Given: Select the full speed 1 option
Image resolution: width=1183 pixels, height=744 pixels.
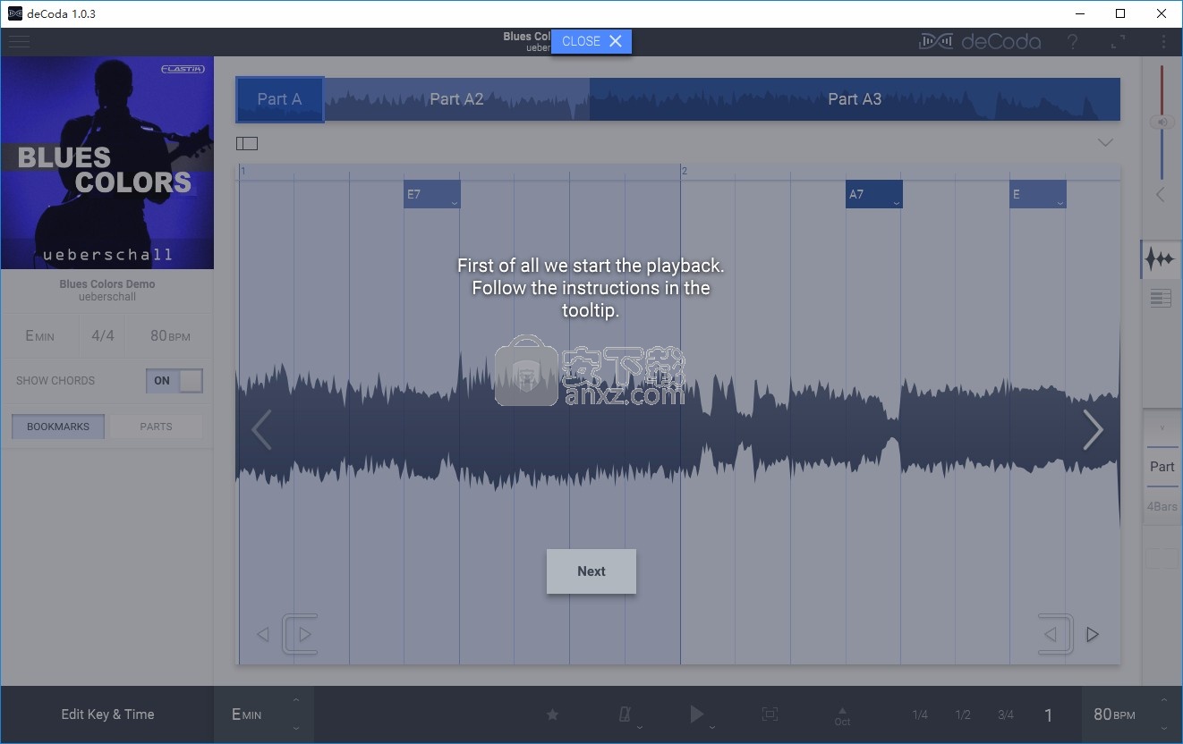Looking at the screenshot, I should coord(1049,714).
